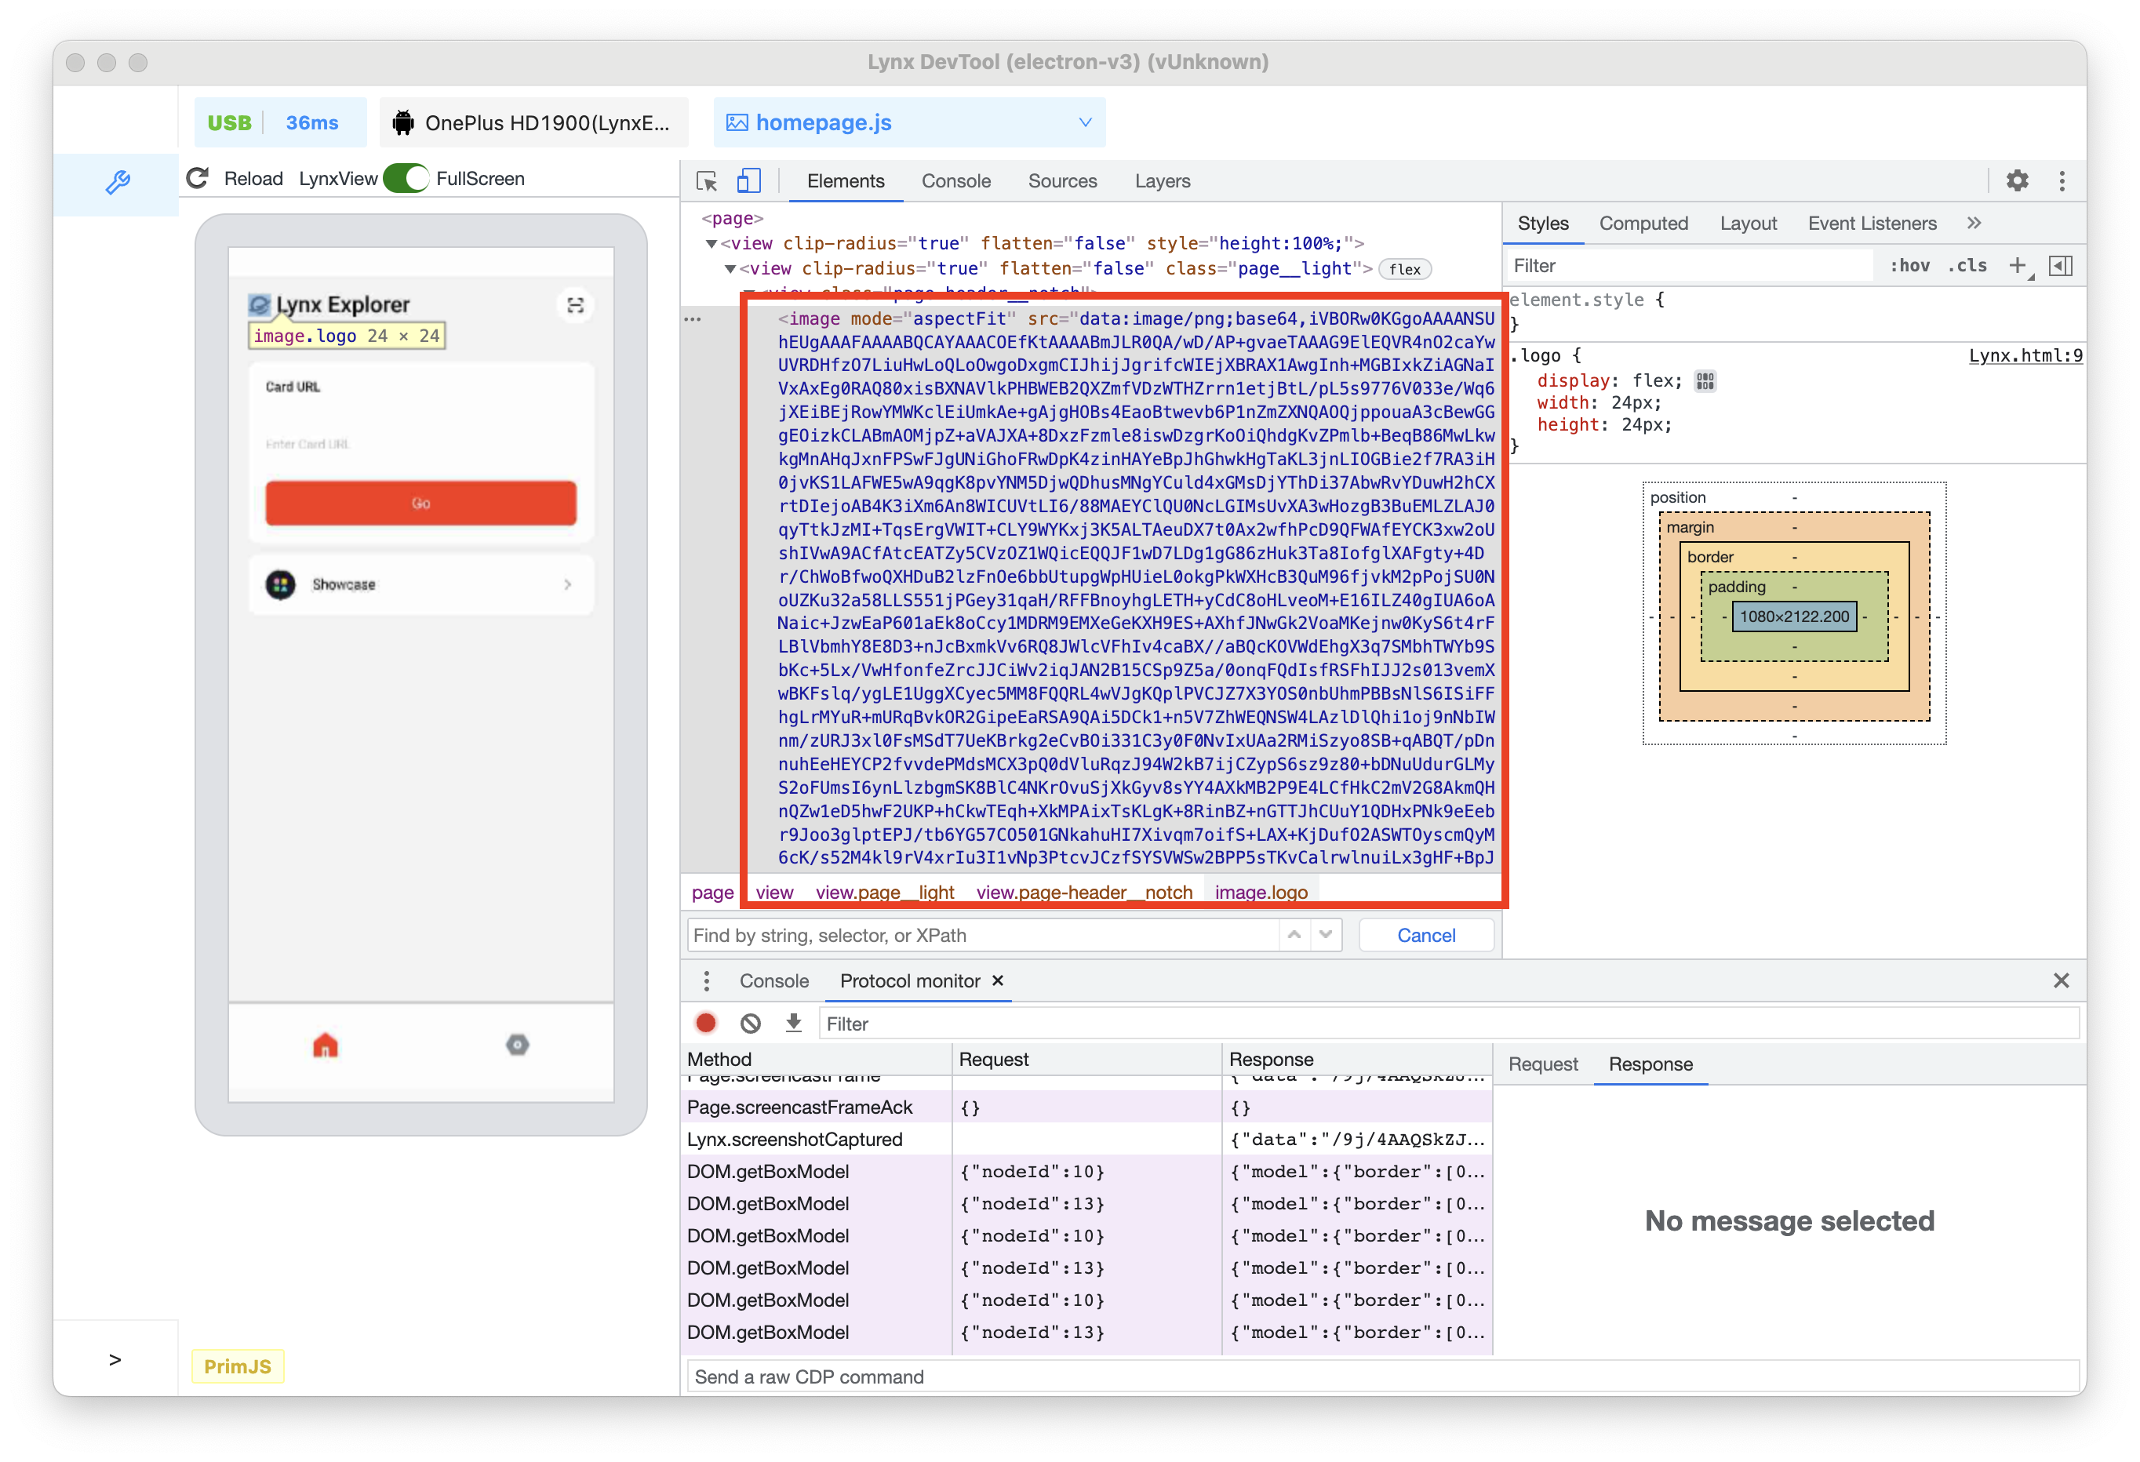
Task: Click the Card URL input in the preview
Action: tap(420, 444)
